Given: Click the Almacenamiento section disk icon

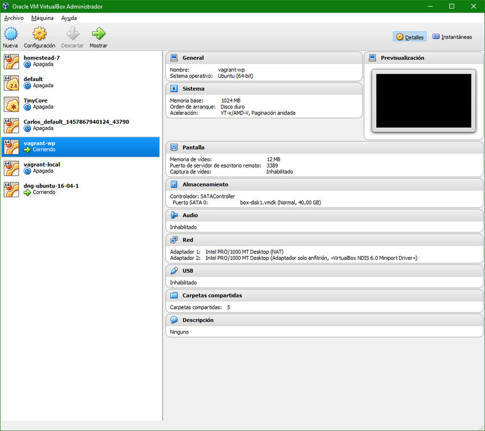Looking at the screenshot, I should point(174,185).
